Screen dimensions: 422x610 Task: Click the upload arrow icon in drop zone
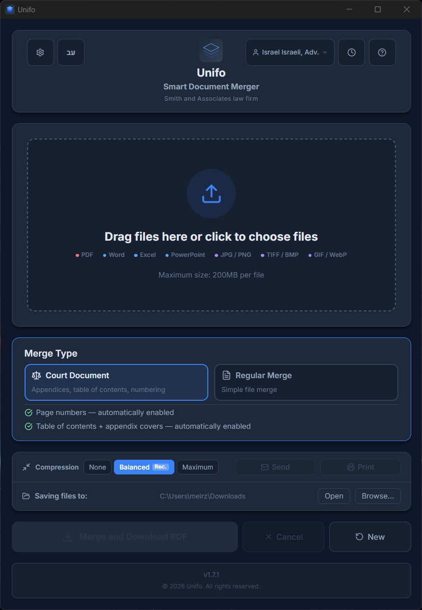pyautogui.click(x=211, y=194)
